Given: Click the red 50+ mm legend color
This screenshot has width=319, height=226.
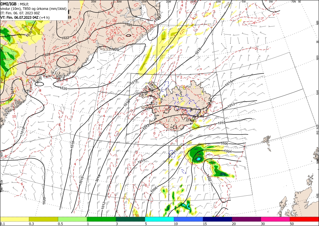Looking at the screenshot, I should pyautogui.click(x=304, y=219).
